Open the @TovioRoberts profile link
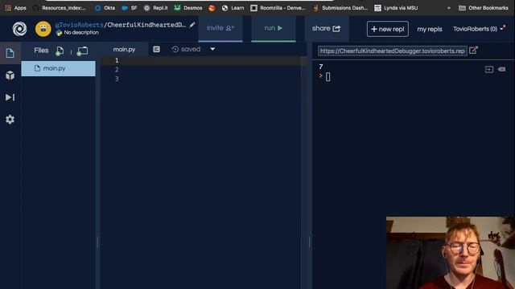Screen dimensions: 515x289 pos(79,25)
